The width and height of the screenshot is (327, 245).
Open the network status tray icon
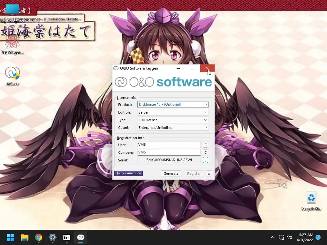282,237
